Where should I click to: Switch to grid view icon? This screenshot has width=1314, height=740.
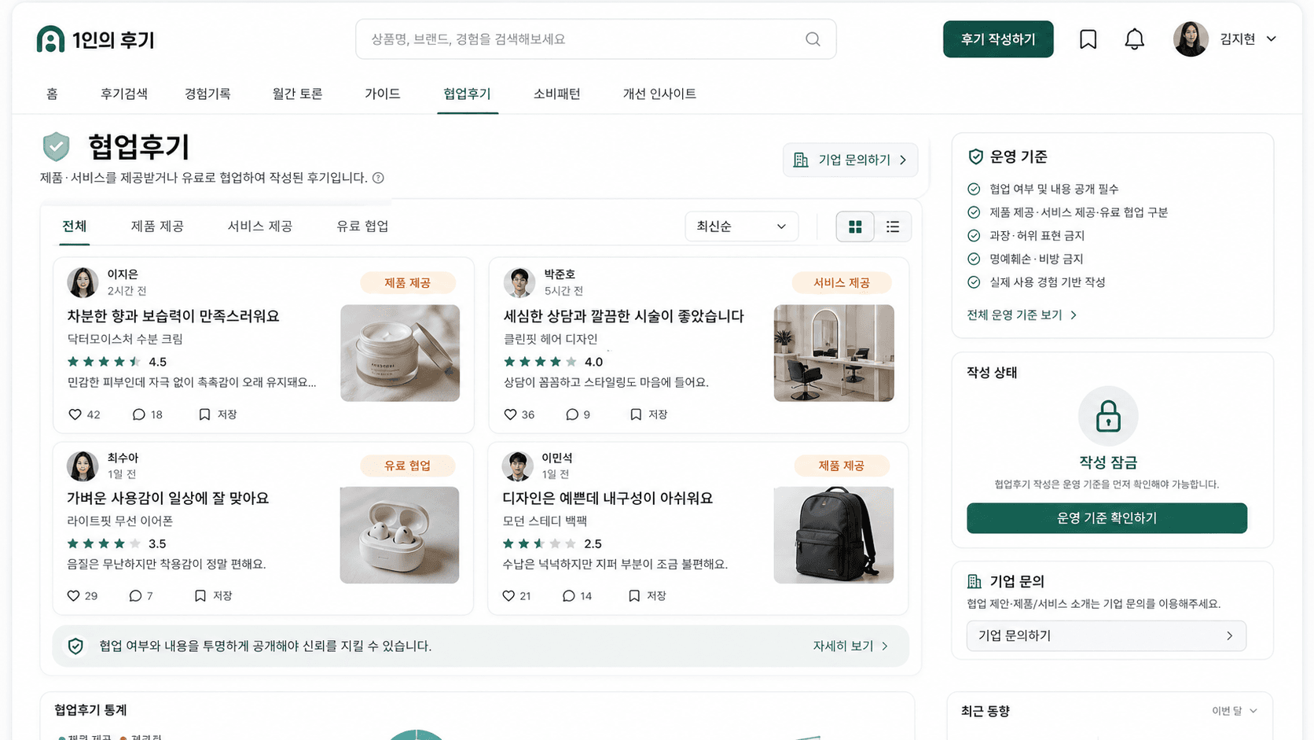pyautogui.click(x=855, y=226)
